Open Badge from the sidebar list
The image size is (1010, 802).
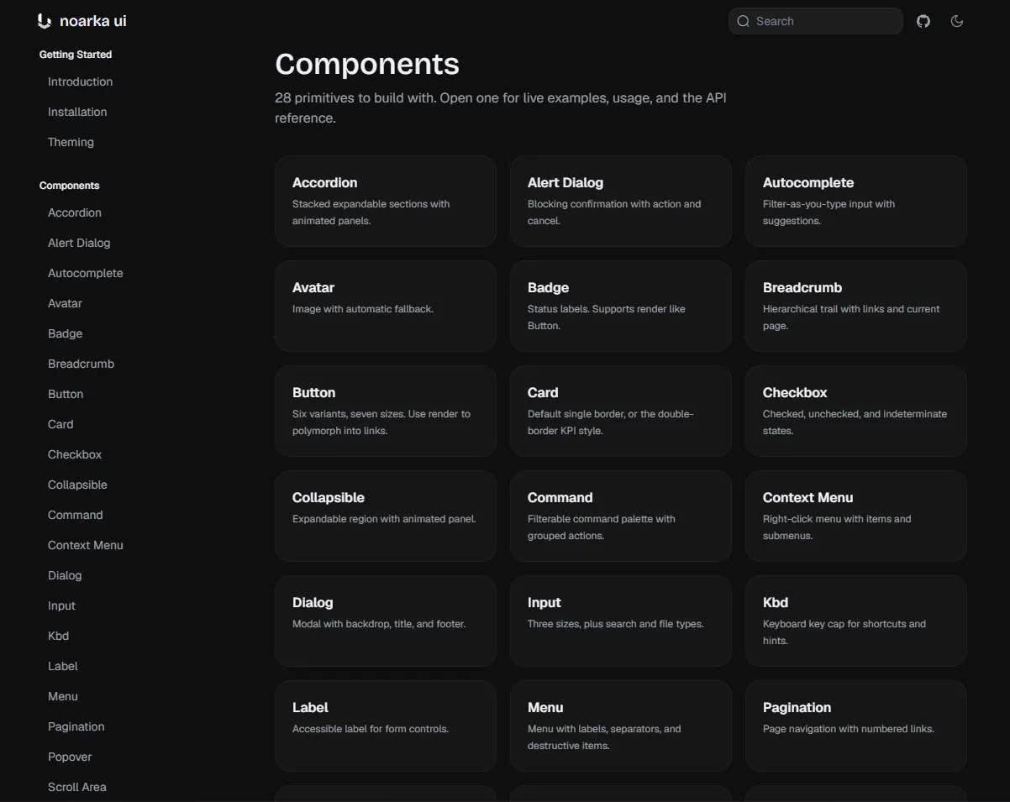pos(65,333)
